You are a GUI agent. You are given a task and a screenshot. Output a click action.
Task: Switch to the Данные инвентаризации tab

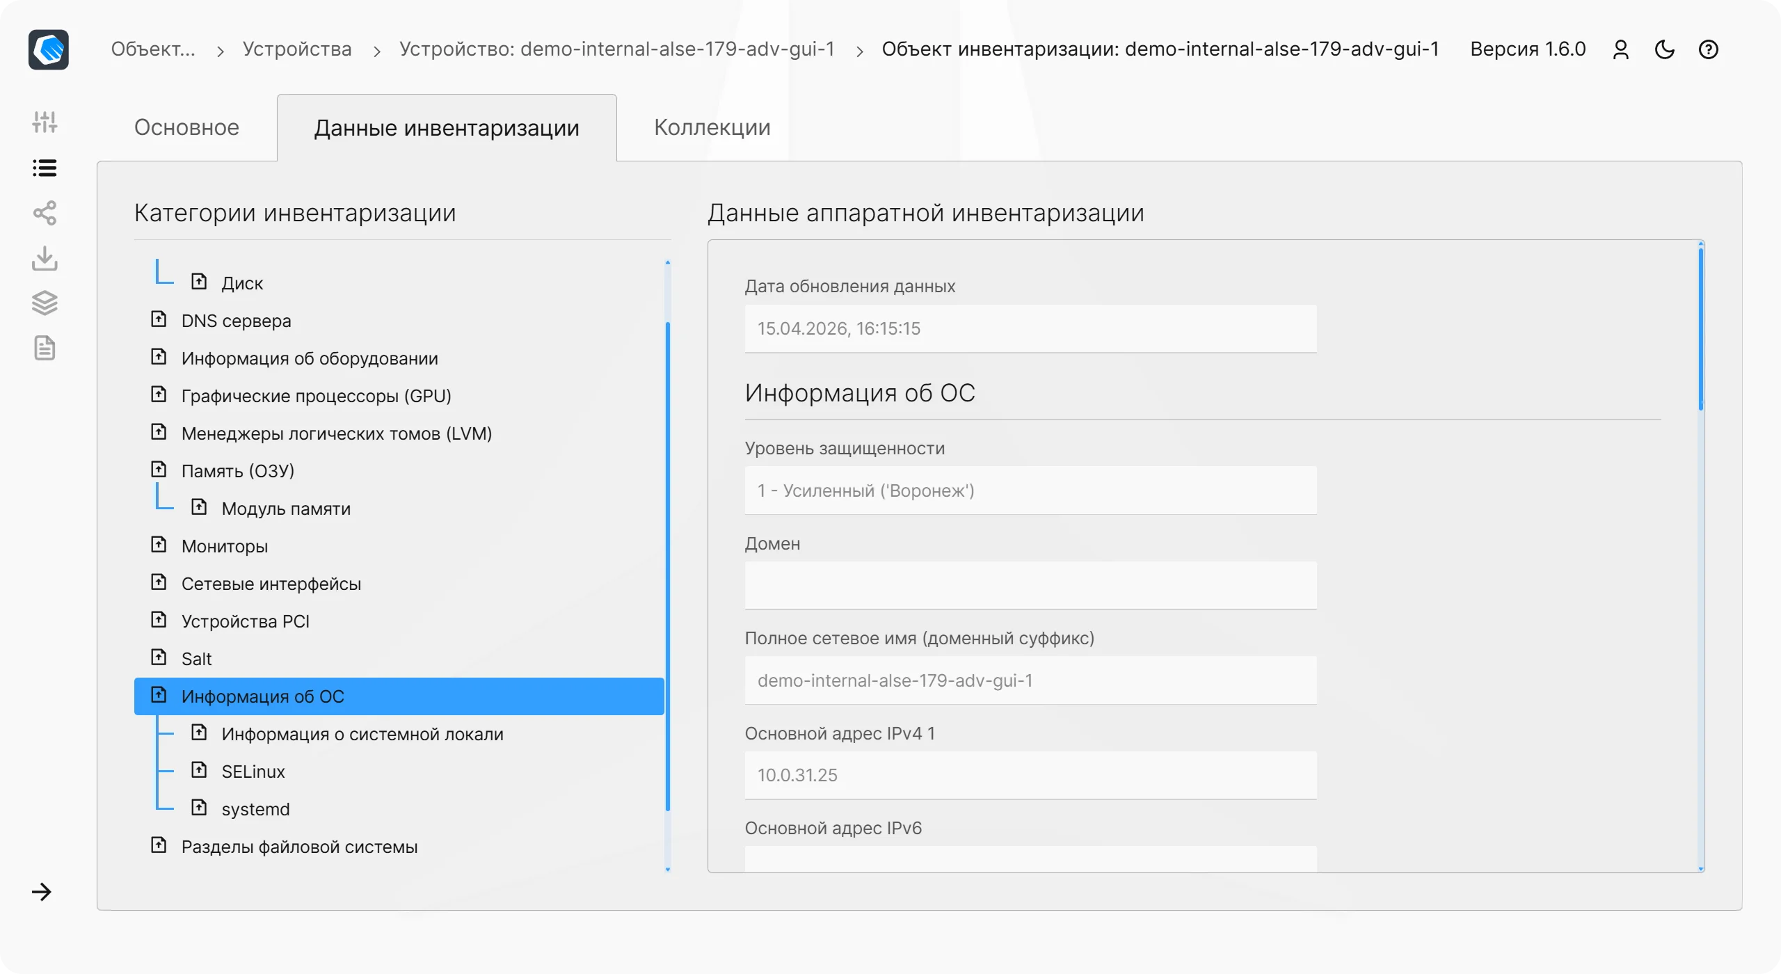pos(447,128)
